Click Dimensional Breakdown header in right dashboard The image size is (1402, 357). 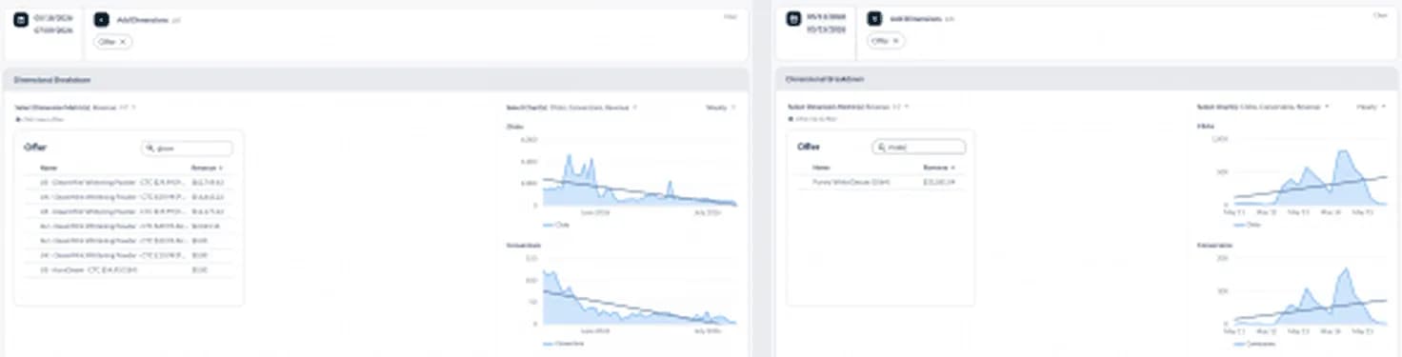coord(825,80)
